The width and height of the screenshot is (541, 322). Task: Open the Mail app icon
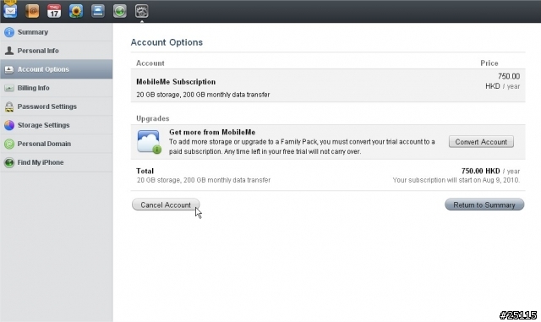pos(10,11)
